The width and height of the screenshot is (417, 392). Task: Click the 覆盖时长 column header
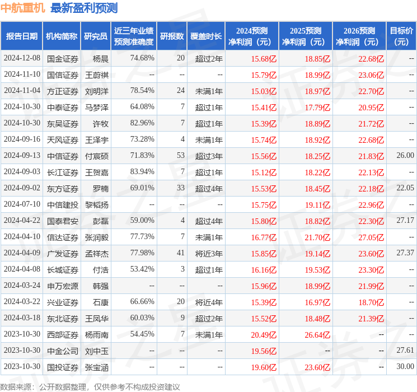(x=206, y=36)
